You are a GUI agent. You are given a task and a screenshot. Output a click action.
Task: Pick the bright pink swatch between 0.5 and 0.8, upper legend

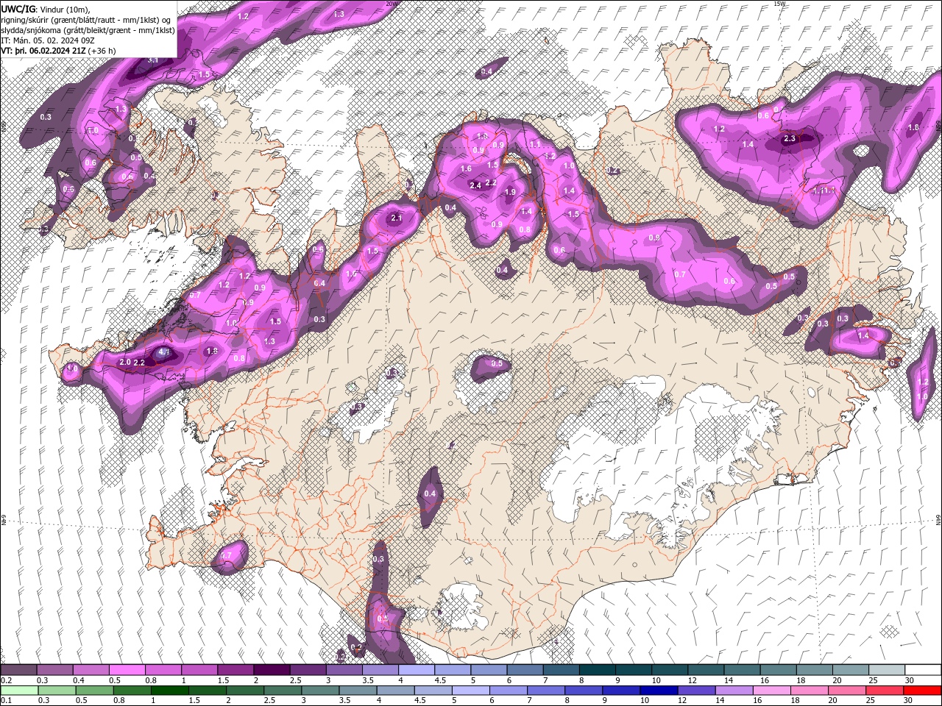[127, 670]
